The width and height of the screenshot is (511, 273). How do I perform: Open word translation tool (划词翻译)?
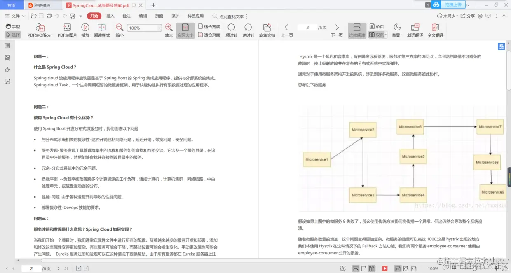415,30
